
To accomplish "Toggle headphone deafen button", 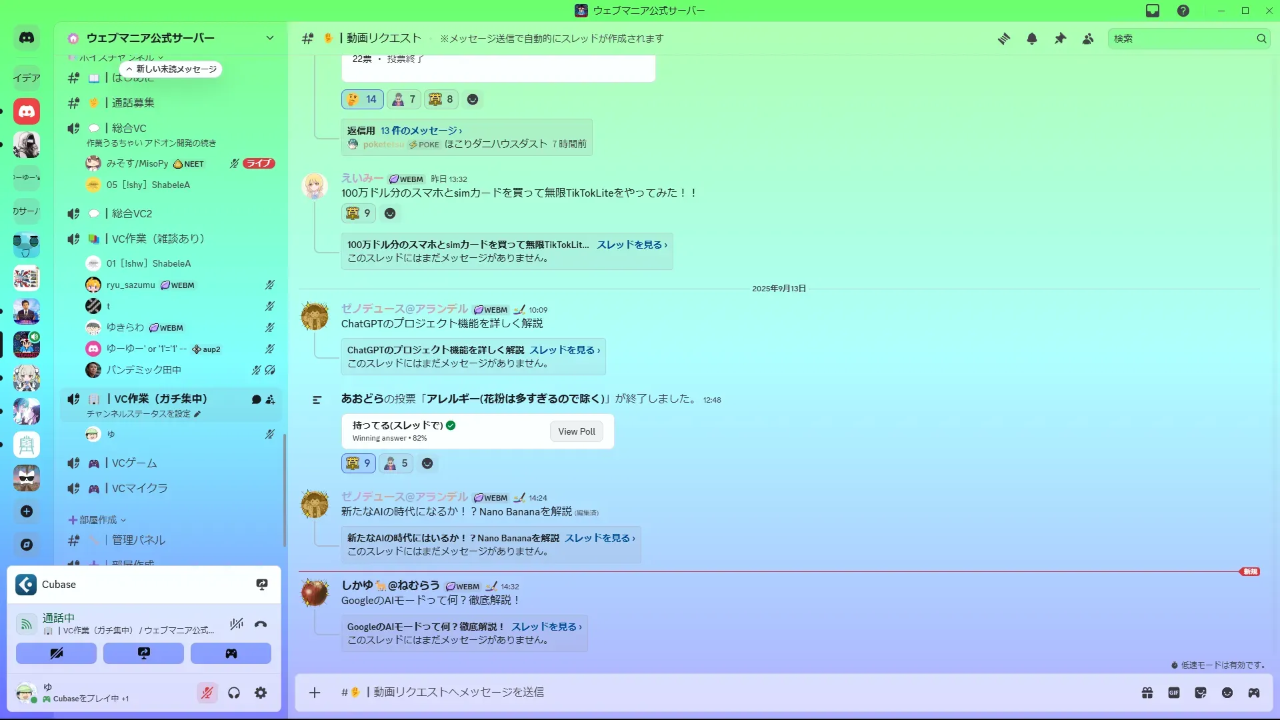I will pyautogui.click(x=234, y=693).
